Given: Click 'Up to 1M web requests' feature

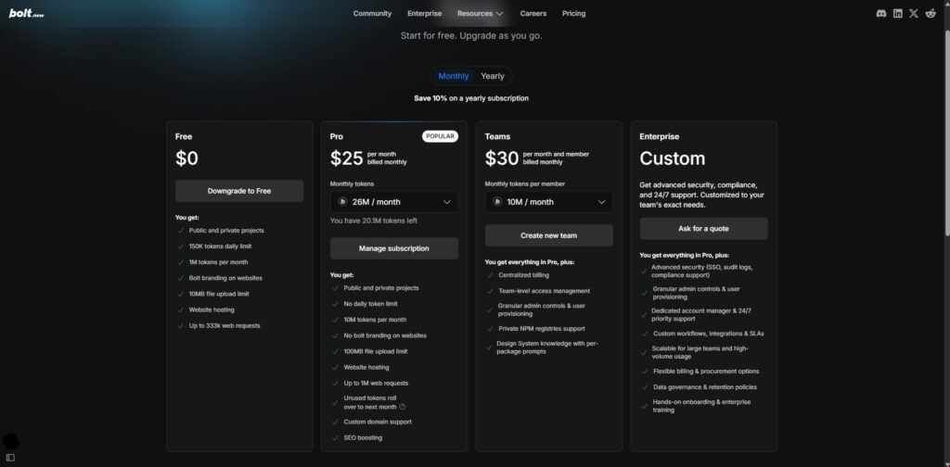Looking at the screenshot, I should 376,383.
